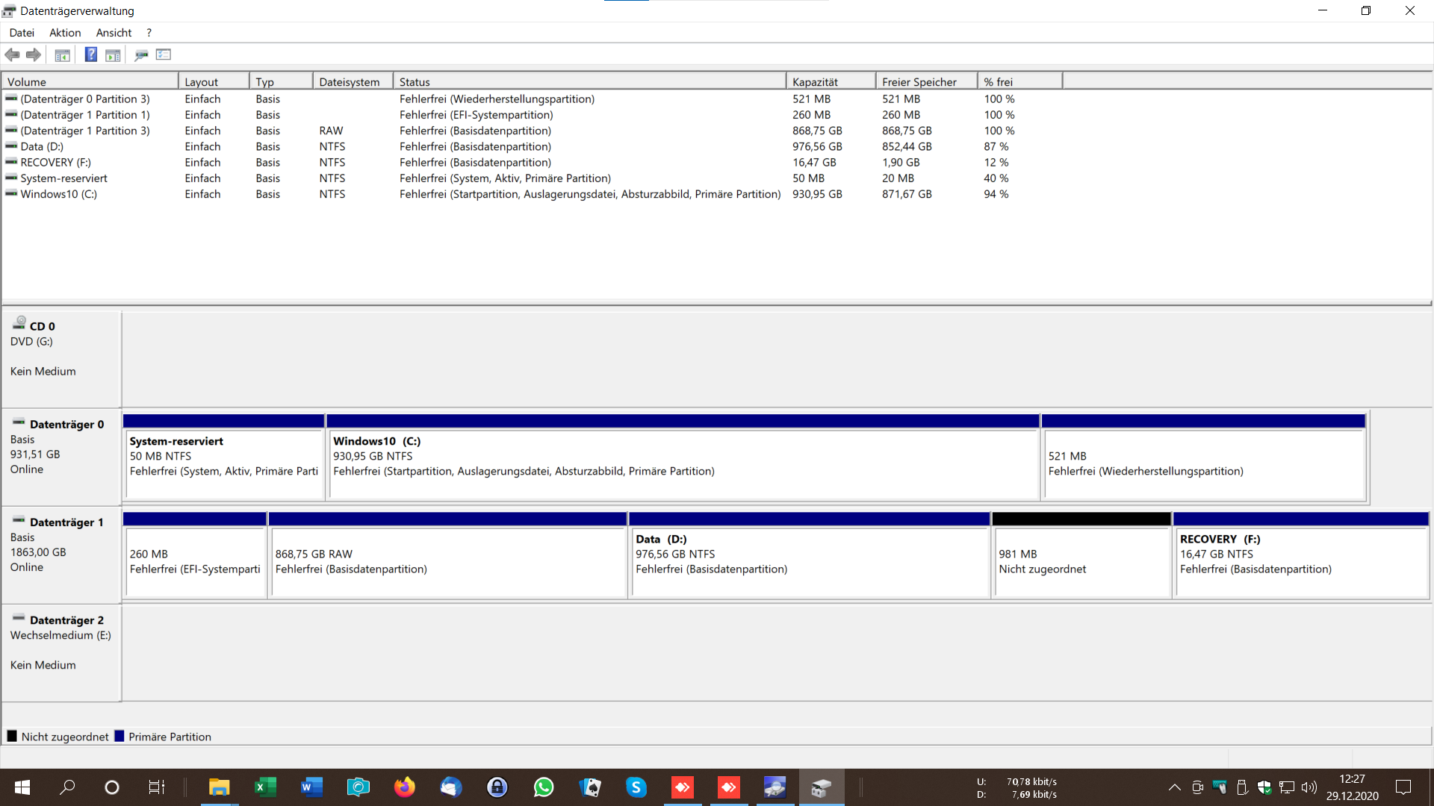Click the show/hide console tree icon
Image resolution: width=1434 pixels, height=806 pixels.
coord(63,54)
